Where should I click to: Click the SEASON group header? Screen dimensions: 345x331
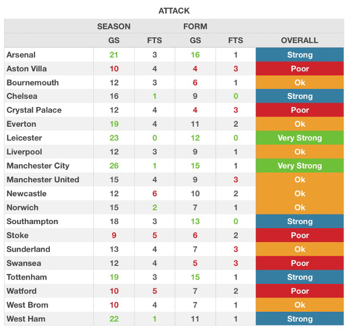(x=114, y=26)
